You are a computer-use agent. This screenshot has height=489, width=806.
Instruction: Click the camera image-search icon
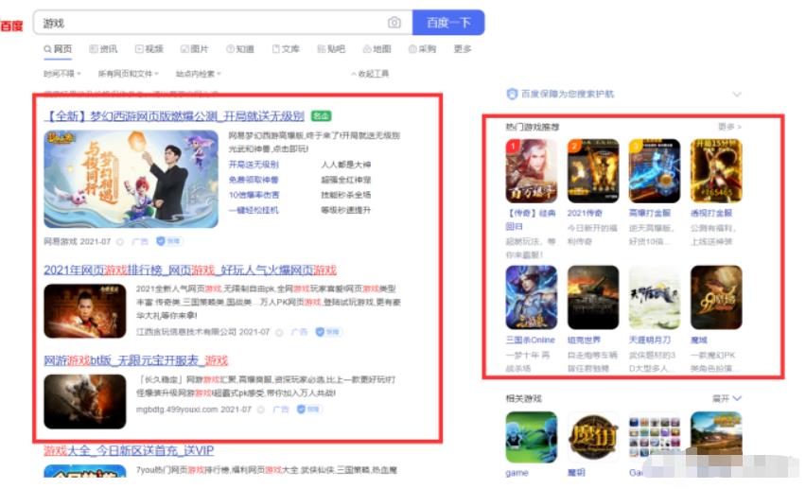coord(394,23)
